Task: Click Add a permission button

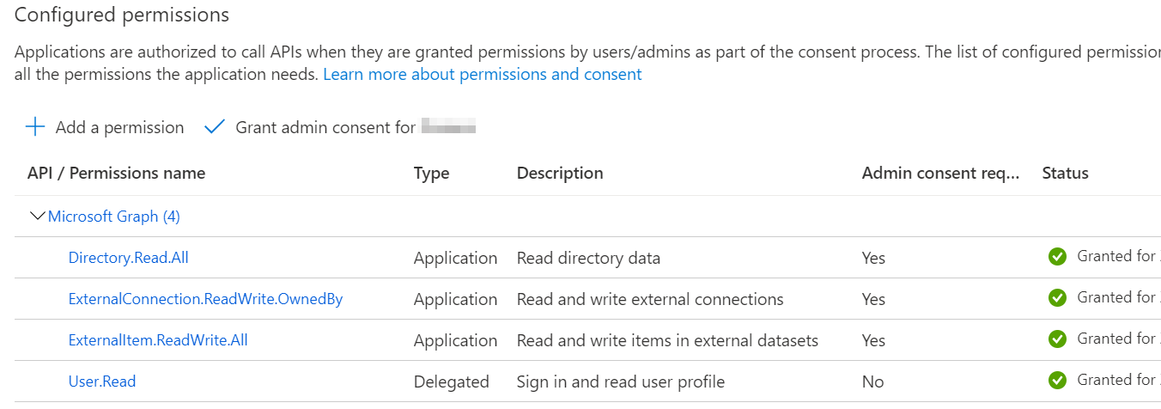Action: point(119,127)
